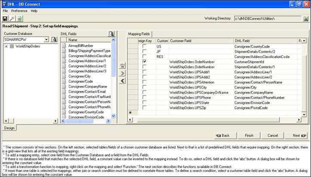The image size is (311, 177).
Task: Select Billing/ShippingPaymentType in DHL Fields
Action: click(89, 51)
